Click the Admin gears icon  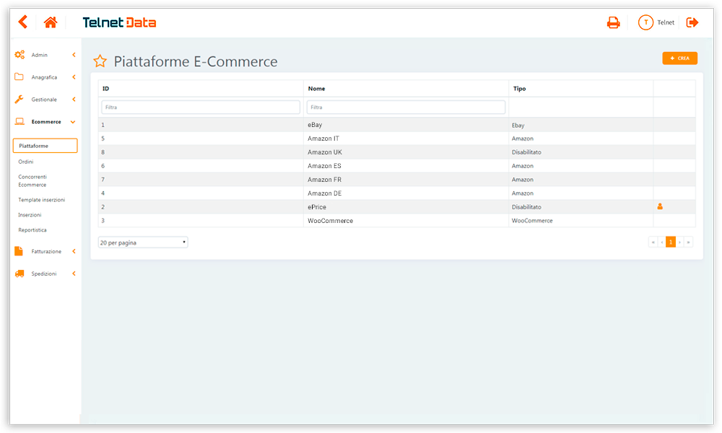click(x=19, y=55)
